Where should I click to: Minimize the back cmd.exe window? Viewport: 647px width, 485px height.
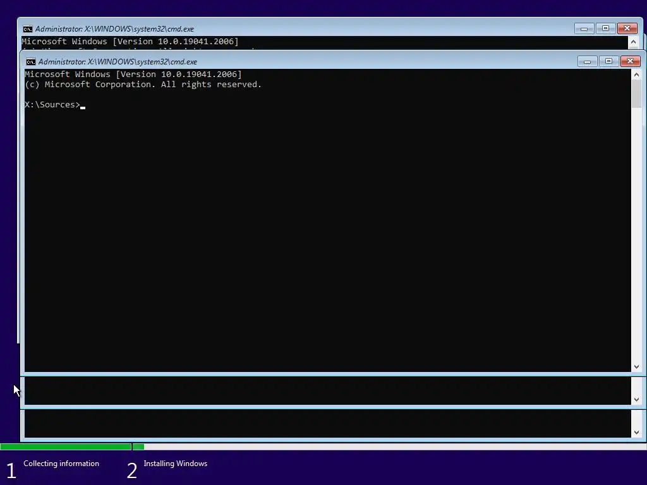coord(584,28)
